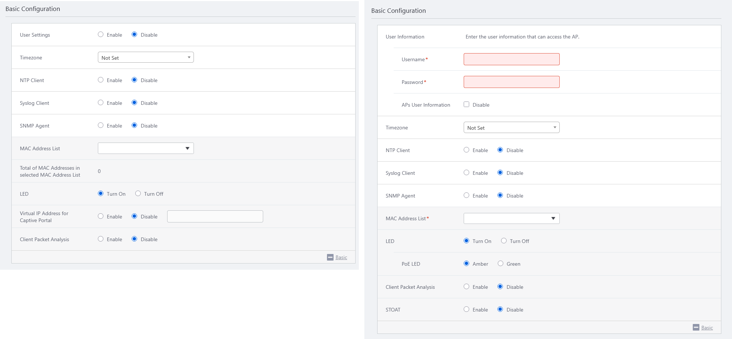Image resolution: width=732 pixels, height=339 pixels.
Task: Click the Virtual IP Address text box
Action: coord(215,217)
